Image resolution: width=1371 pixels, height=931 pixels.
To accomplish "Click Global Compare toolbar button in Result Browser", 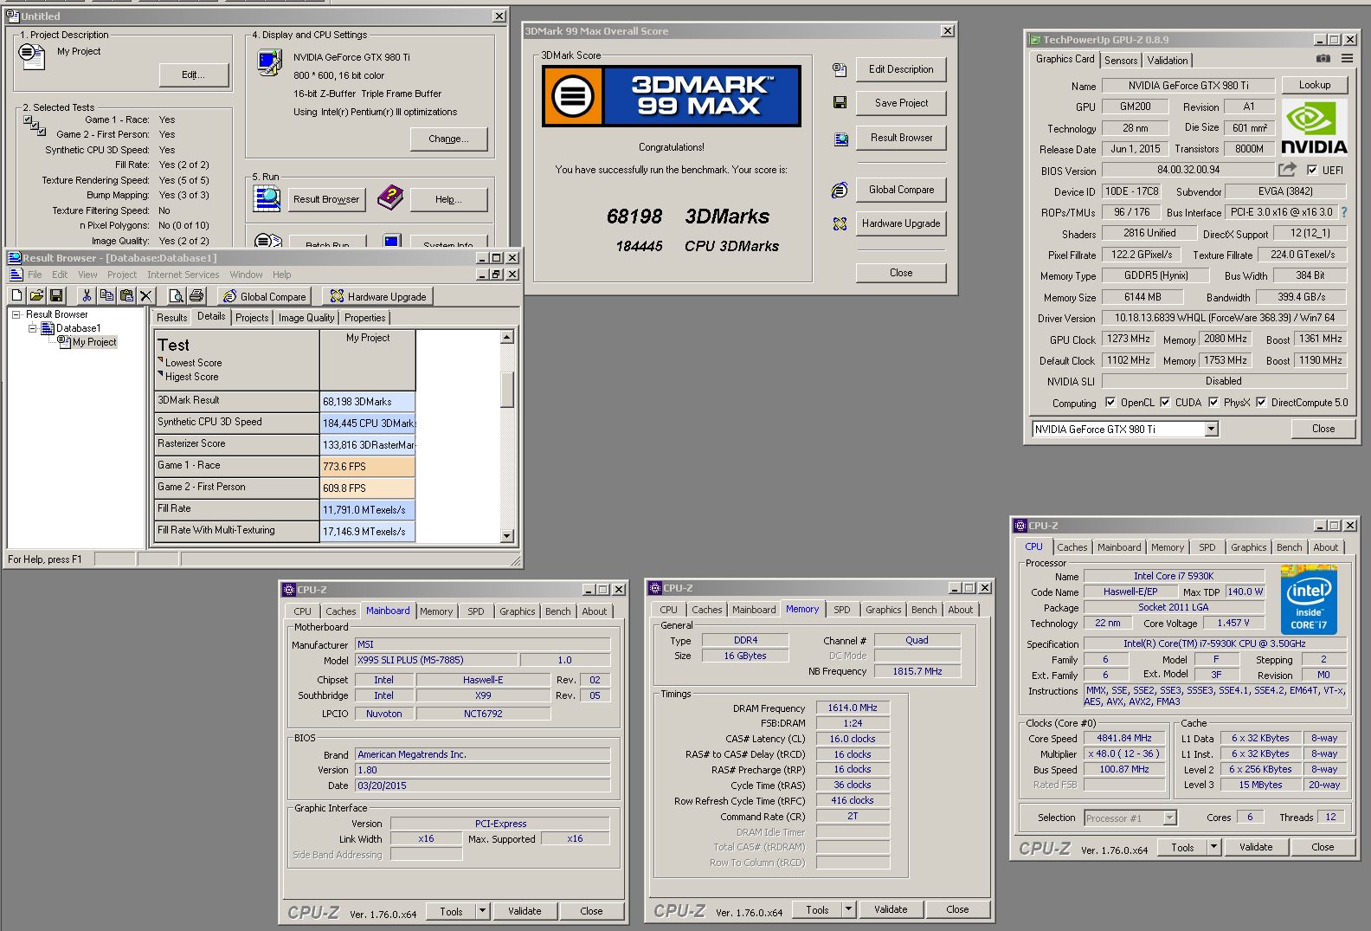I will tap(265, 296).
